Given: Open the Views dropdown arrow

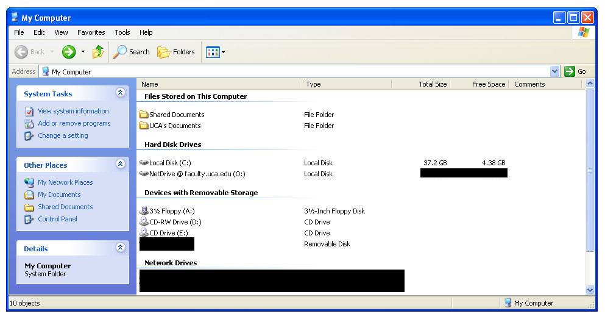Looking at the screenshot, I should click(224, 52).
